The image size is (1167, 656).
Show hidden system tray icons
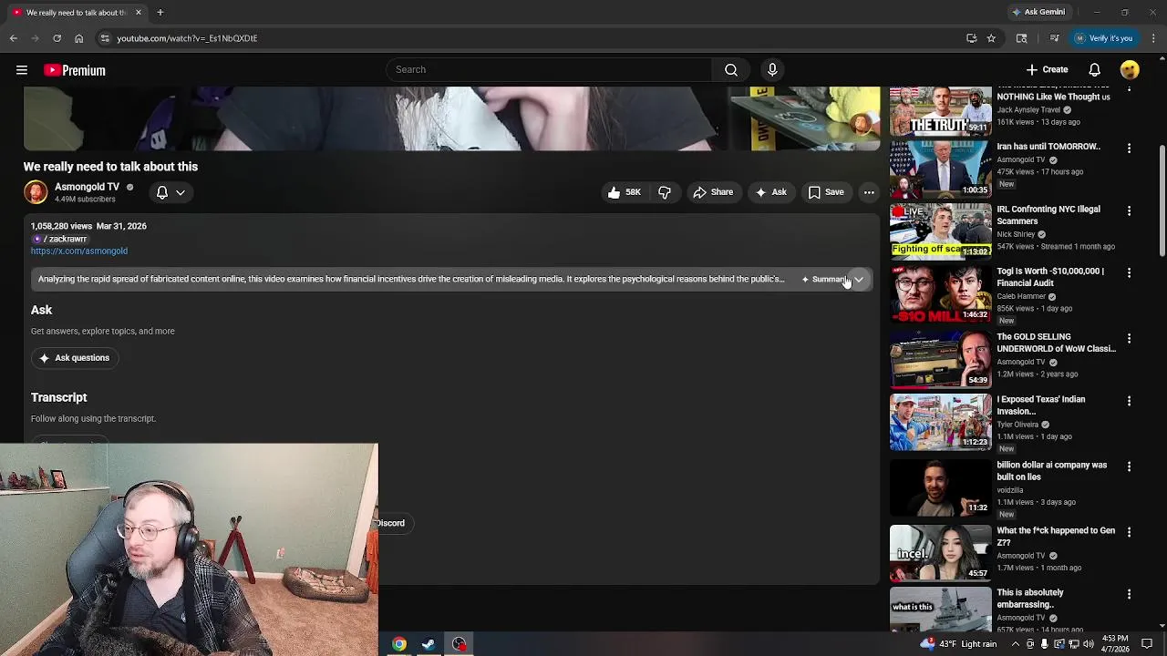tap(1016, 644)
